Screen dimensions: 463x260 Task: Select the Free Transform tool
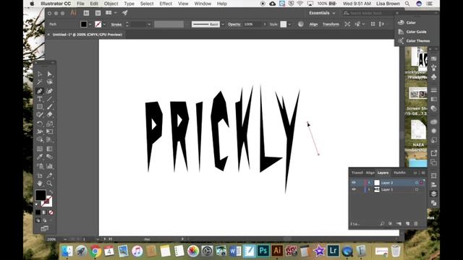click(49, 131)
